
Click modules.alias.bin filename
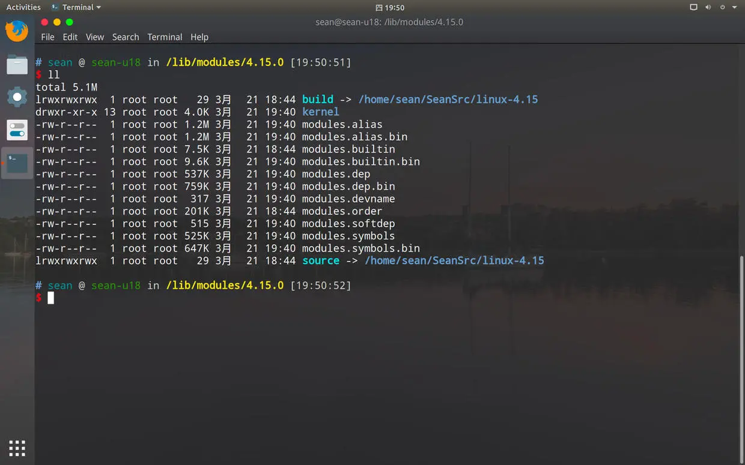click(x=354, y=137)
